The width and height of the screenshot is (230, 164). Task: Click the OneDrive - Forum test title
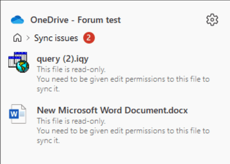[x=75, y=20]
